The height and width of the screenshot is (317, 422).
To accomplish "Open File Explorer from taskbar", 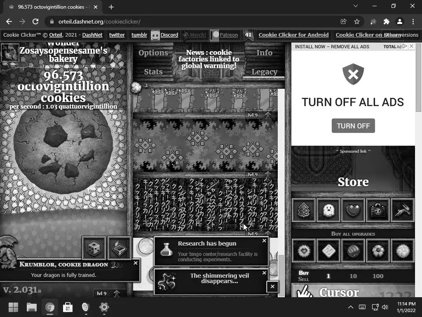I will [31, 307].
